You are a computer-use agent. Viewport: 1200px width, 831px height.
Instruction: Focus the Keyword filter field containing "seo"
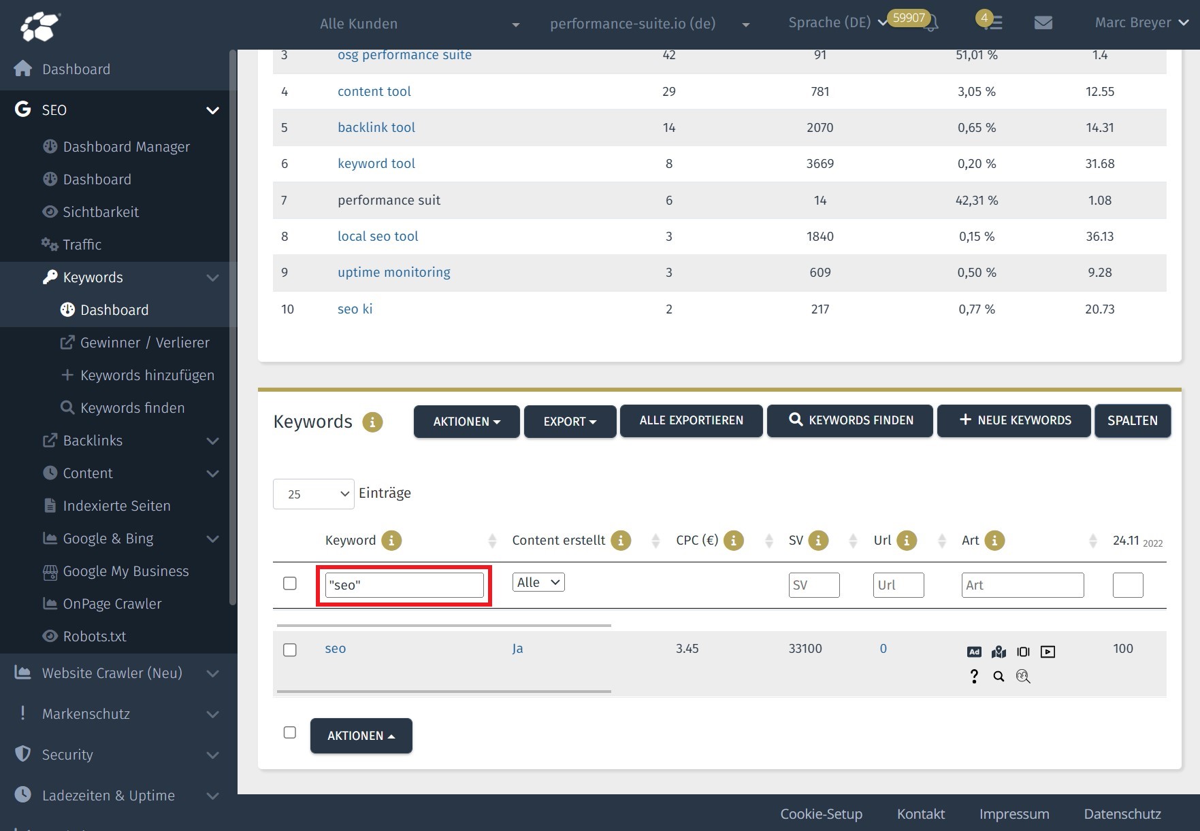404,585
